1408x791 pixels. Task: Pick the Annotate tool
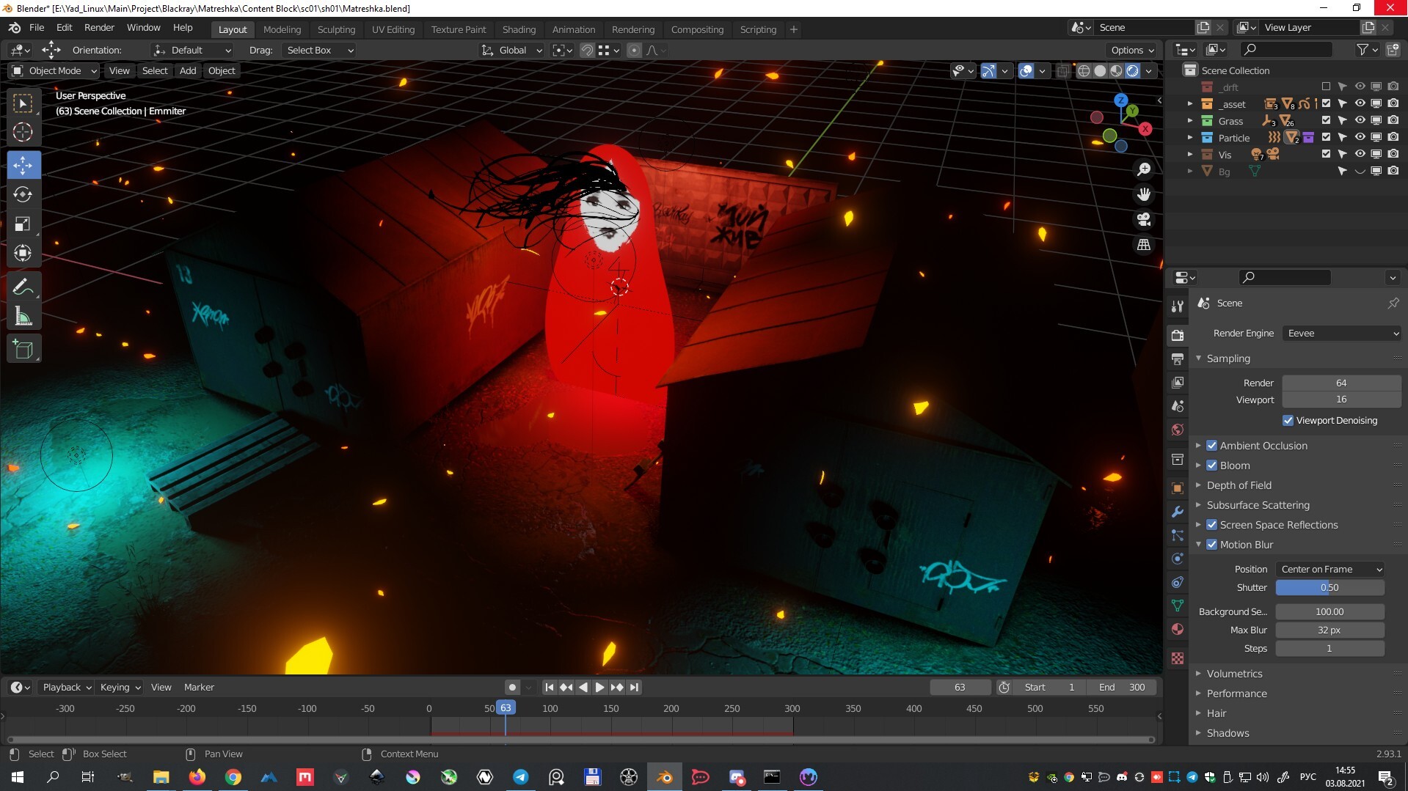[23, 286]
